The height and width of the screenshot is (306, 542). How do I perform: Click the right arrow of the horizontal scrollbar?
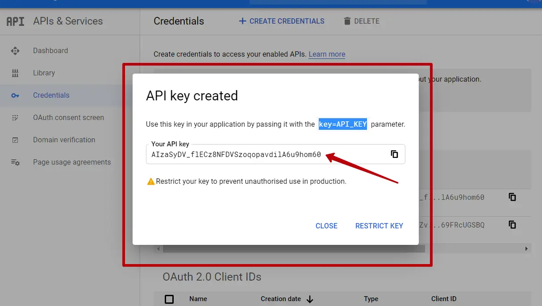[x=526, y=248]
